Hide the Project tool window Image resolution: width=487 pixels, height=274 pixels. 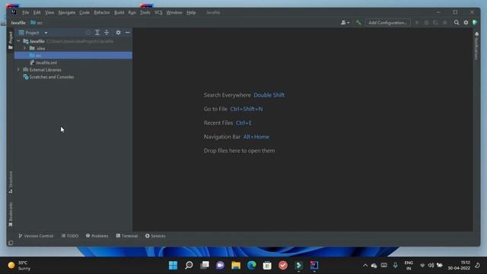tap(128, 33)
